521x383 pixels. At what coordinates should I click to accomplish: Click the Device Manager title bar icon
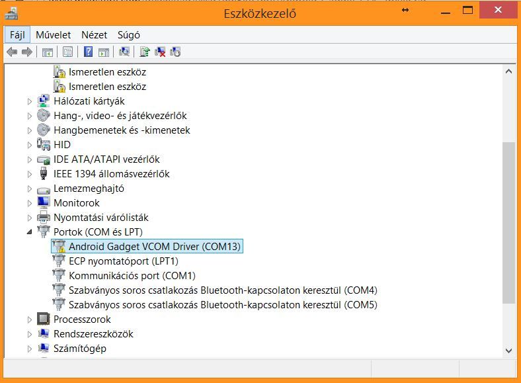click(x=11, y=13)
